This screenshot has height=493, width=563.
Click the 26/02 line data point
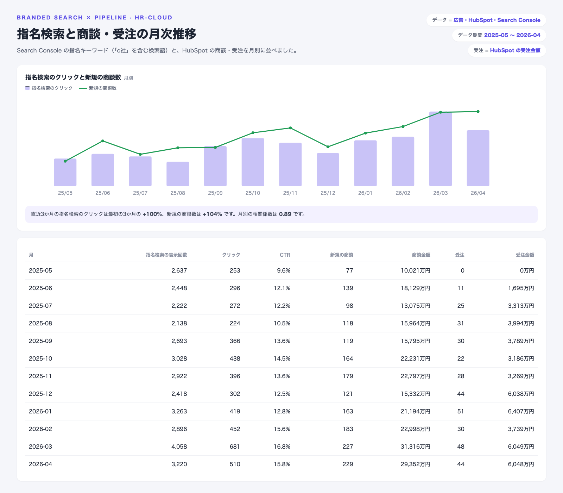pos(403,126)
